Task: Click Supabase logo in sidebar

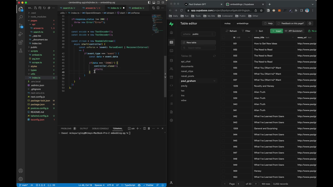Action: click(171, 24)
